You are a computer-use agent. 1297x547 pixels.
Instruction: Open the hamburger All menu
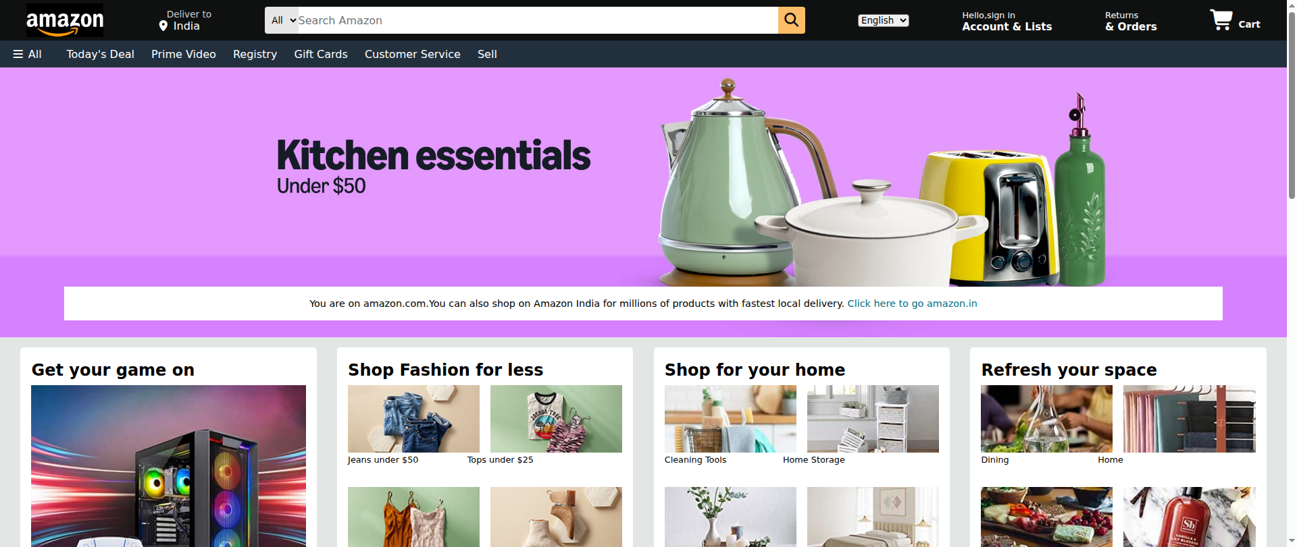click(x=28, y=54)
